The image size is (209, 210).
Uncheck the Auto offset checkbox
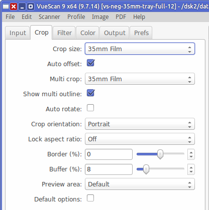[90, 63]
